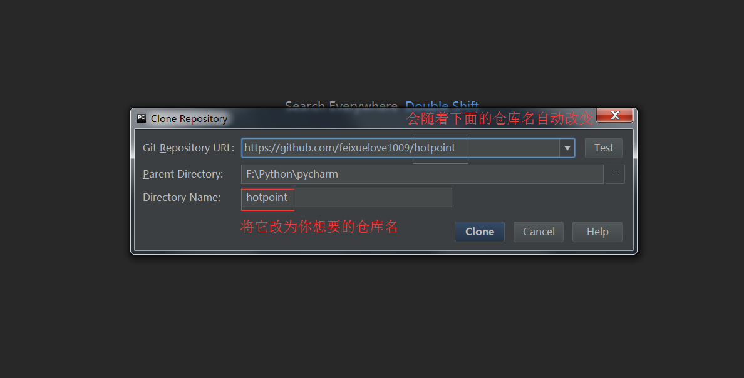Click the red annotation below Directory Name
This screenshot has width=744, height=378.
[x=319, y=227]
